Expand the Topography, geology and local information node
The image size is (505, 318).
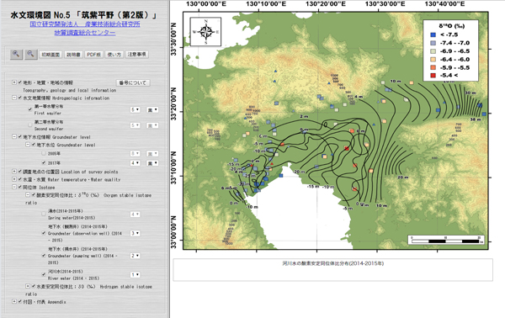point(14,82)
